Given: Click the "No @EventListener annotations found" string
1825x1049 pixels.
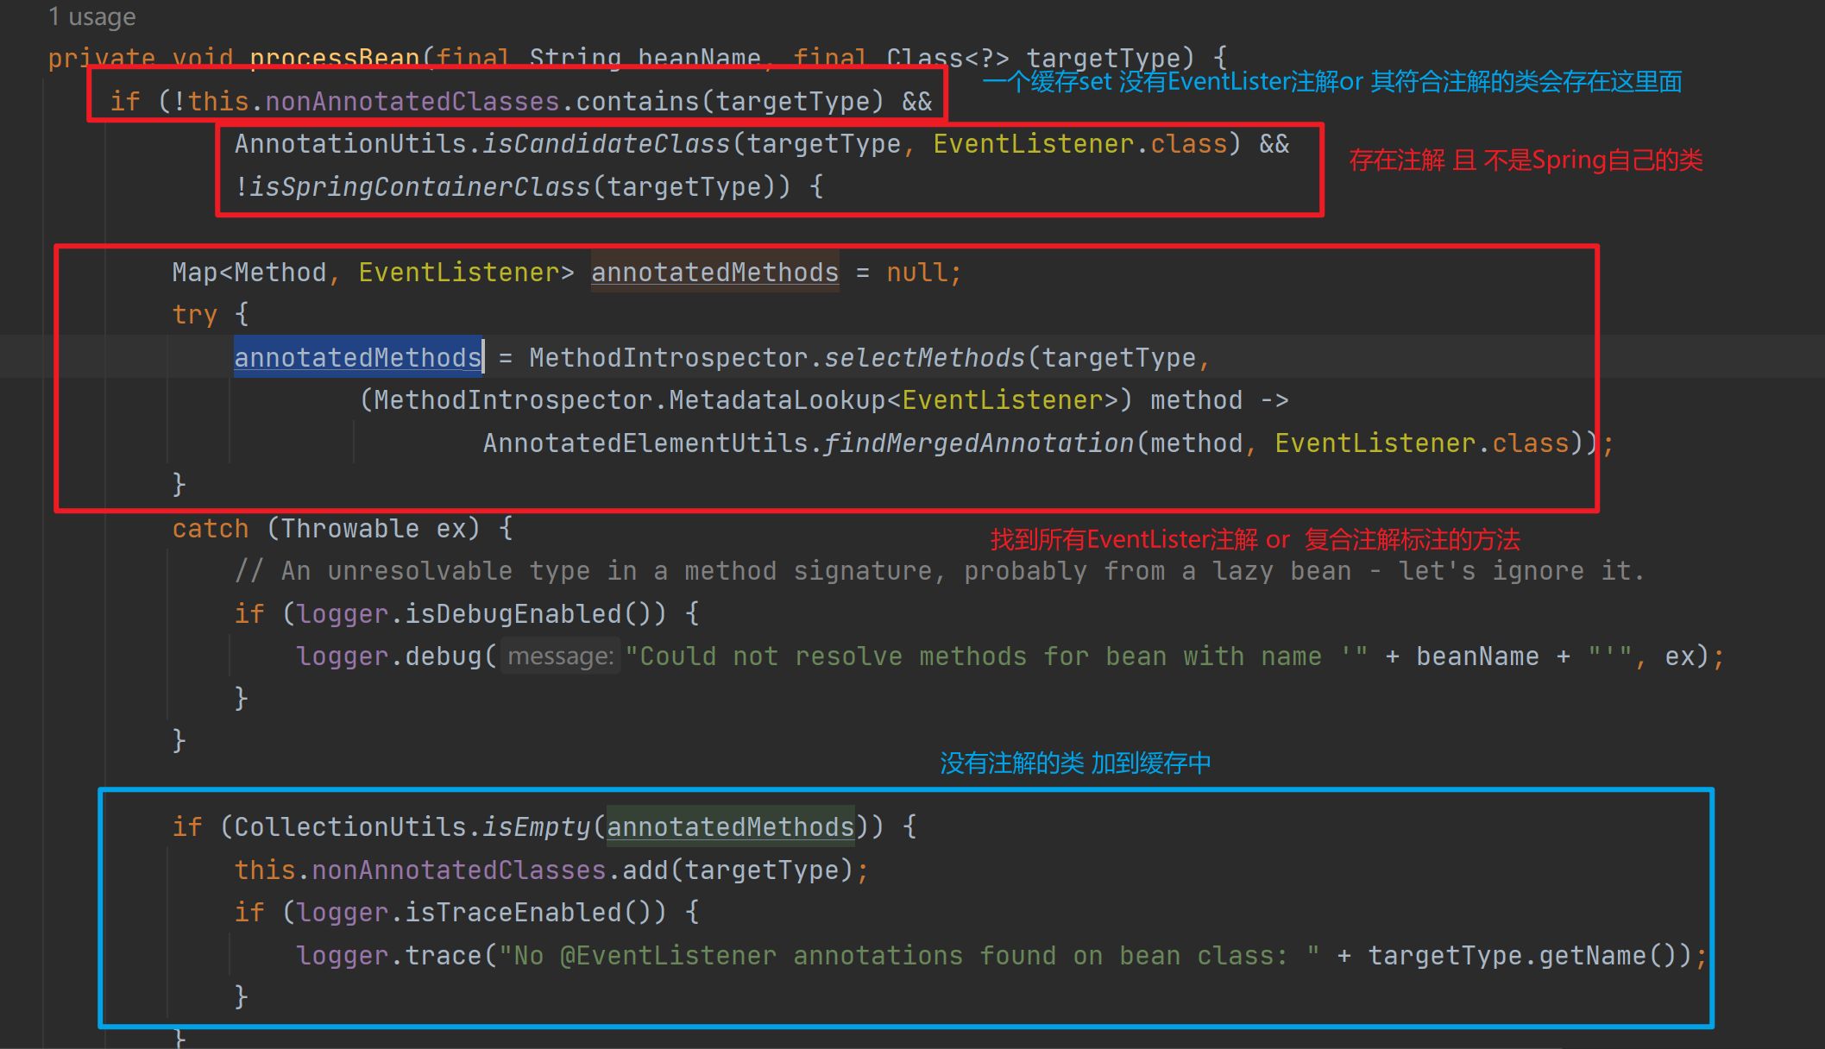Looking at the screenshot, I should pos(909,956).
